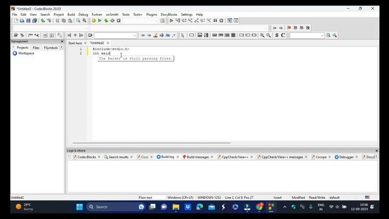Close the Logs & others panel

pos(377,151)
